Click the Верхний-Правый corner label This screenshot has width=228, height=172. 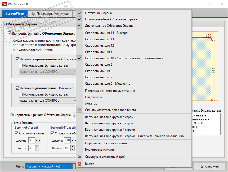coord(63,128)
